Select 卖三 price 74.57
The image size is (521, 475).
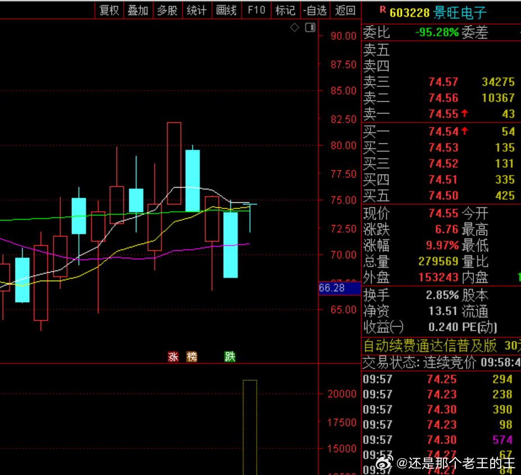(443, 82)
